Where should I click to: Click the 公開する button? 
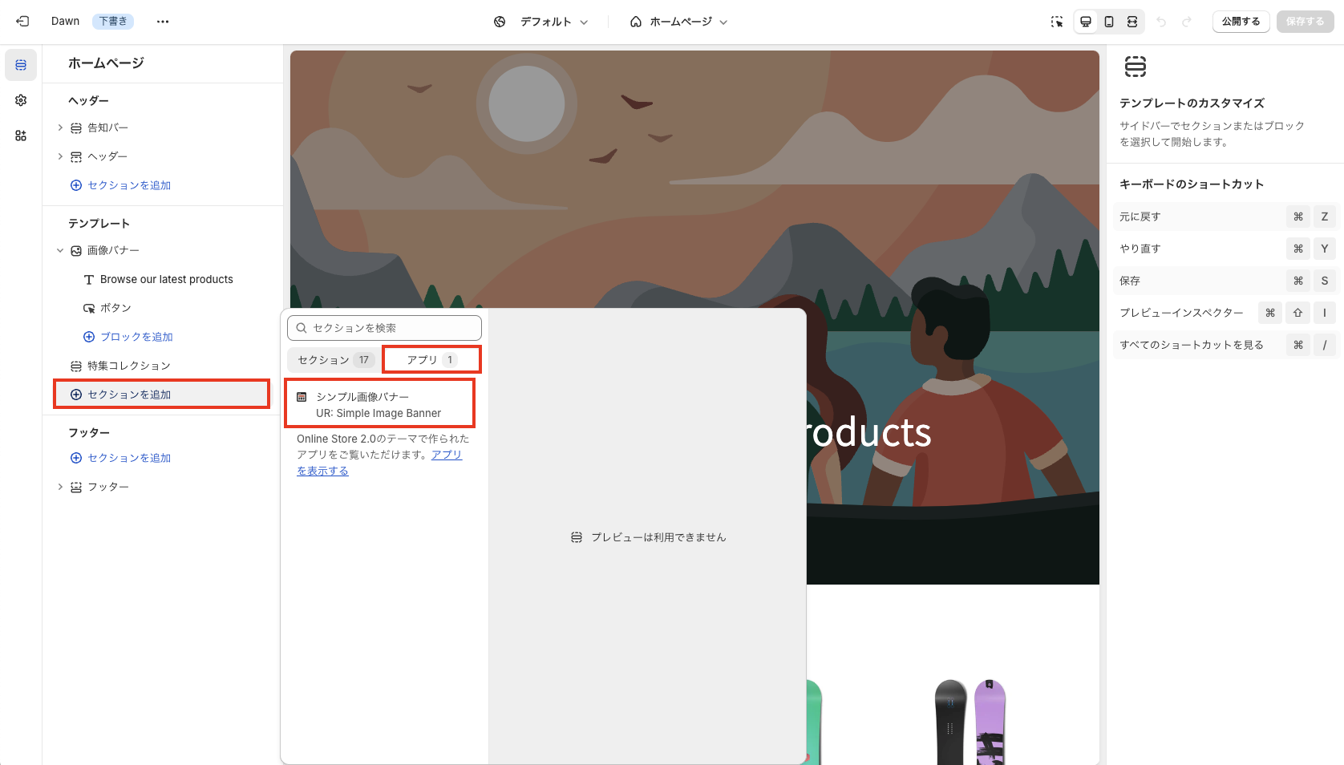(x=1241, y=21)
